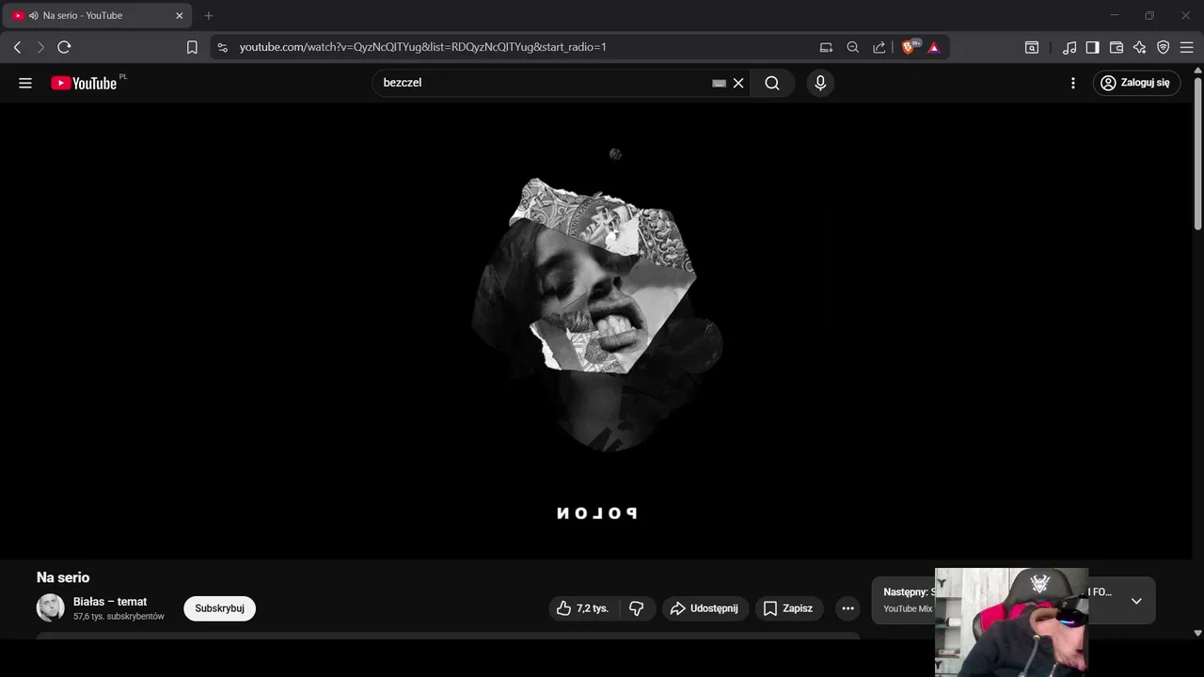Click the scrollbar down arrow
Screen dimensions: 1204x677
click(x=1197, y=634)
